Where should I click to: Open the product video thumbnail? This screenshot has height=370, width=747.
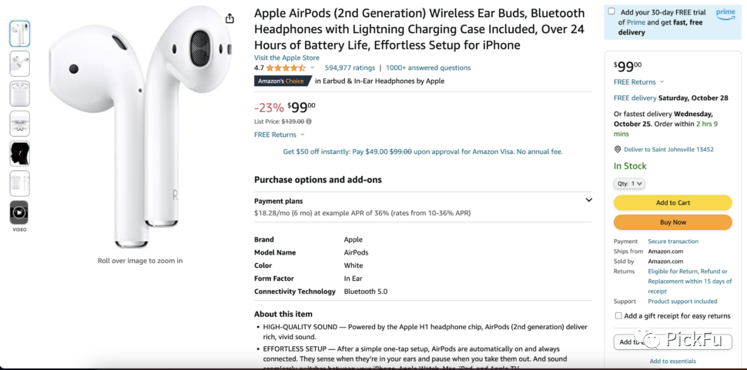[19, 212]
